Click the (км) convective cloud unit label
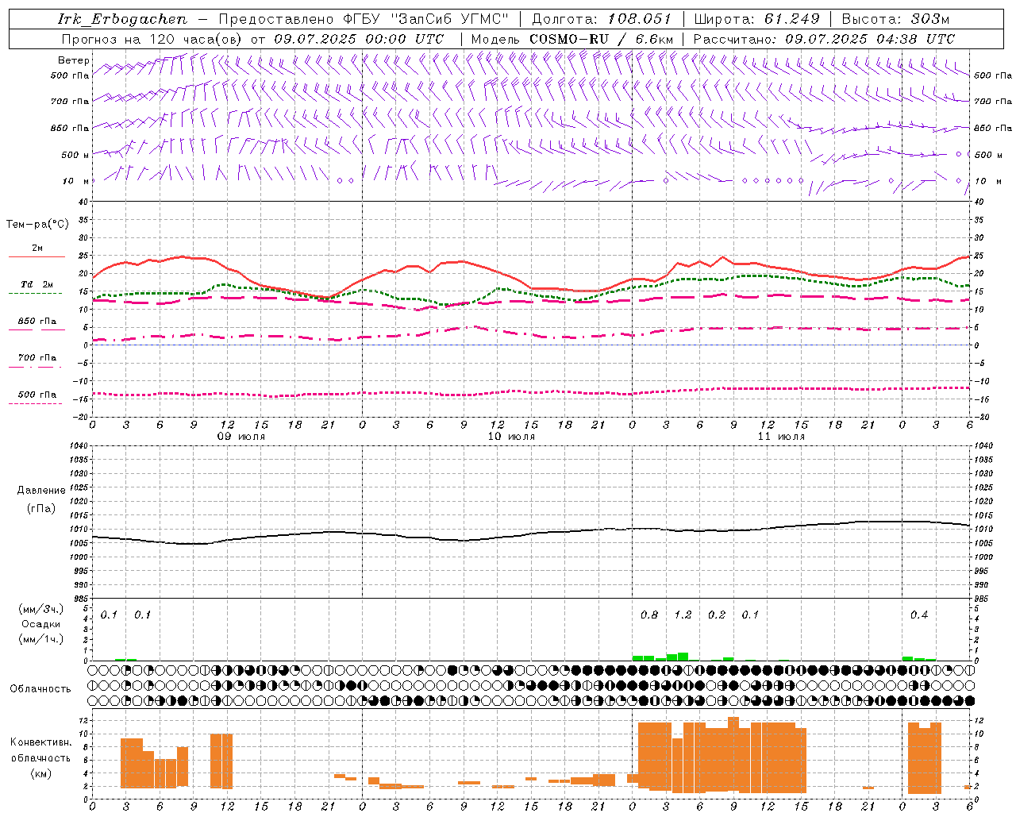1016x813 pixels. coord(40,773)
